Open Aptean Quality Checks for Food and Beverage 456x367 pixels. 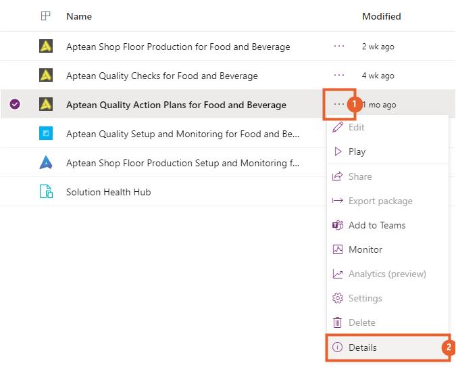[161, 76]
